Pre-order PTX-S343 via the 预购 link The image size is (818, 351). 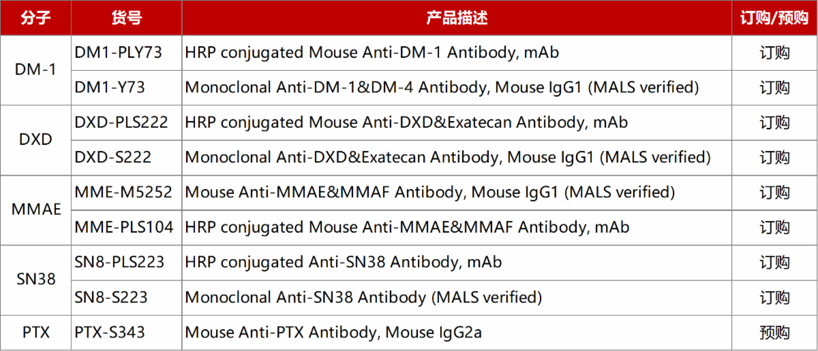pos(774,333)
